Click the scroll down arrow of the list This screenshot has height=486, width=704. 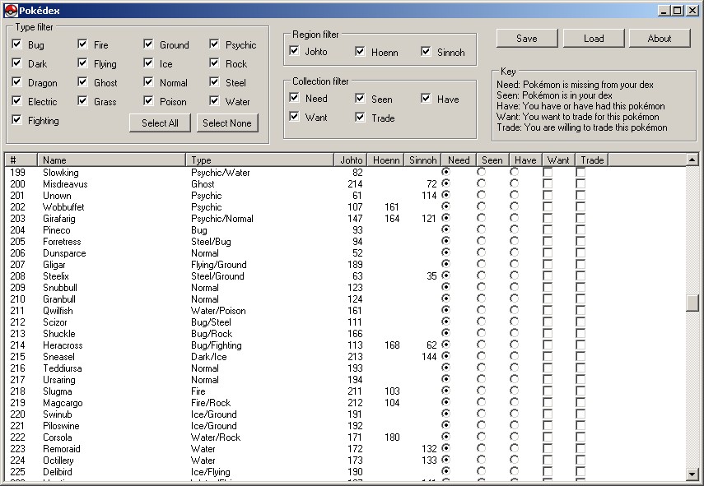[x=692, y=474]
